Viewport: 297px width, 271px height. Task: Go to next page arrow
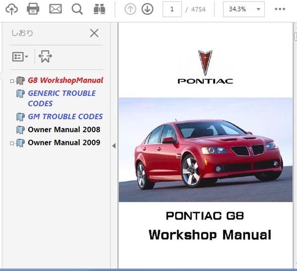click(148, 9)
